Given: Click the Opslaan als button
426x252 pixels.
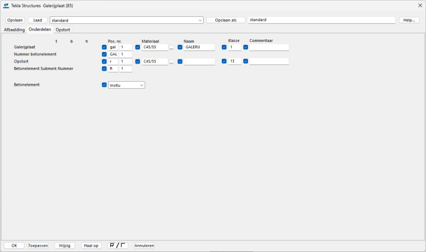Looking at the screenshot, I should (225, 20).
